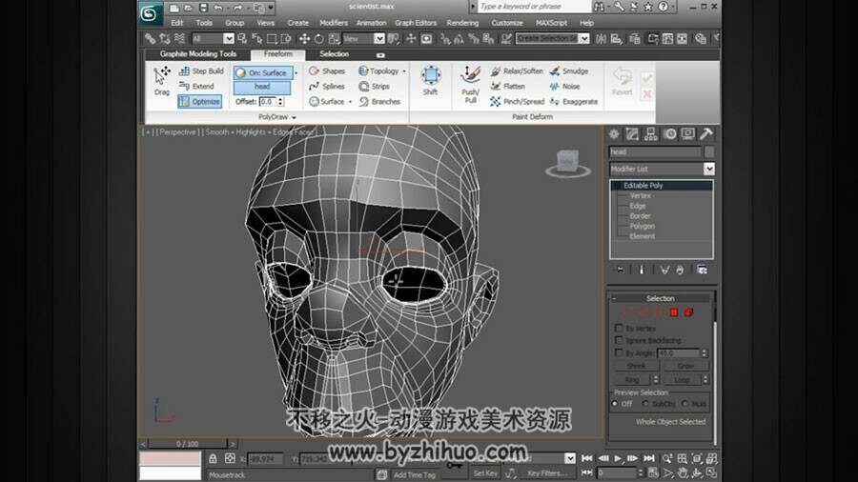Open the Create command panel tab
The image size is (858, 482).
point(614,134)
